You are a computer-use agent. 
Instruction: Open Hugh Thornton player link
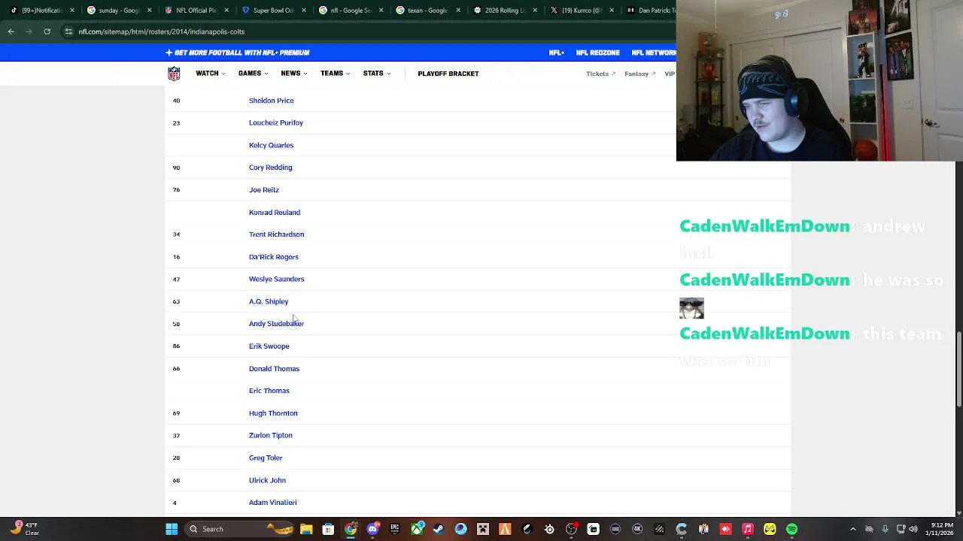click(273, 413)
